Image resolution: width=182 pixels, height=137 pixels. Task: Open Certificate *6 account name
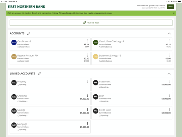[x=24, y=41]
